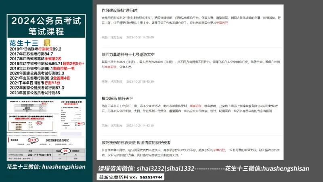
Task: Click the timestamp 2023-10-31 14:26:09
Action: [x=140, y=37]
